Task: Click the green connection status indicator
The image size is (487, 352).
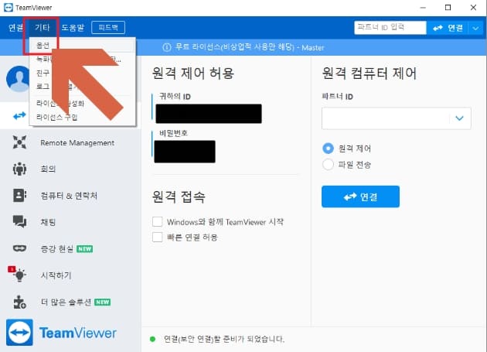Action: [x=152, y=339]
